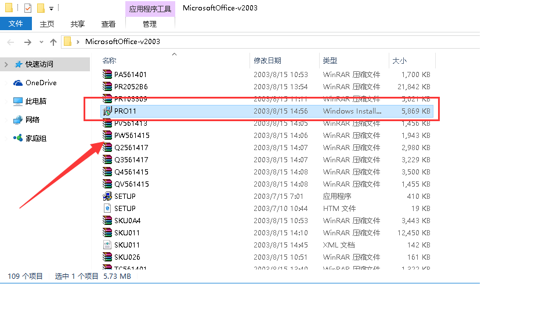Click the 21,842 KB size cell
The width and height of the screenshot is (557, 313).
[414, 86]
